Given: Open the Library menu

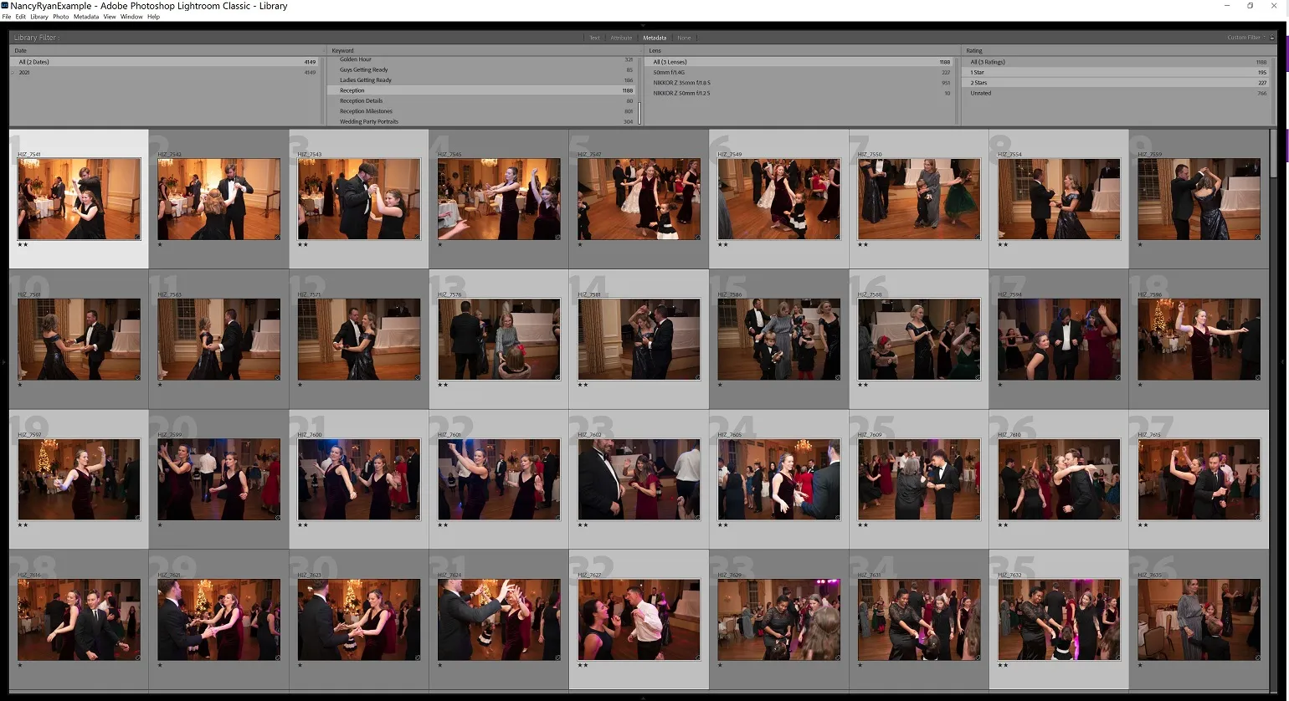Looking at the screenshot, I should coord(39,17).
